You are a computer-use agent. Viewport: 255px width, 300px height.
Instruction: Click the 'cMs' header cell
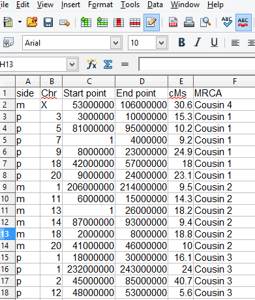click(x=181, y=93)
